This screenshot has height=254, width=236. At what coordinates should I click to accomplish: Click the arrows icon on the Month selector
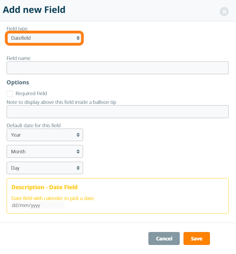pyautogui.click(x=78, y=152)
